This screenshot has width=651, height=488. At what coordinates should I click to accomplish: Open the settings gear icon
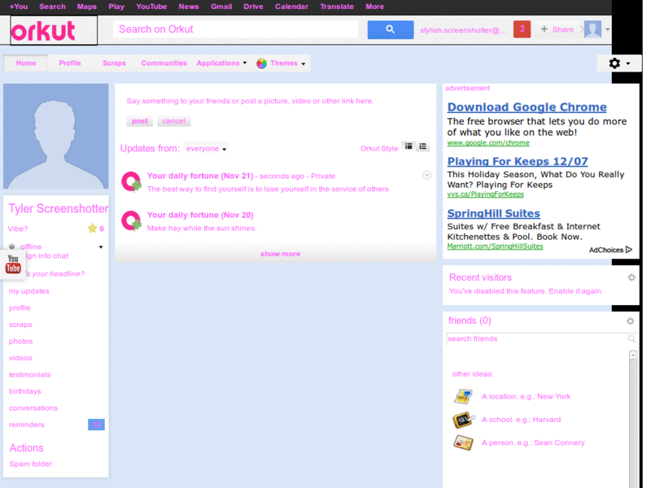tap(614, 63)
